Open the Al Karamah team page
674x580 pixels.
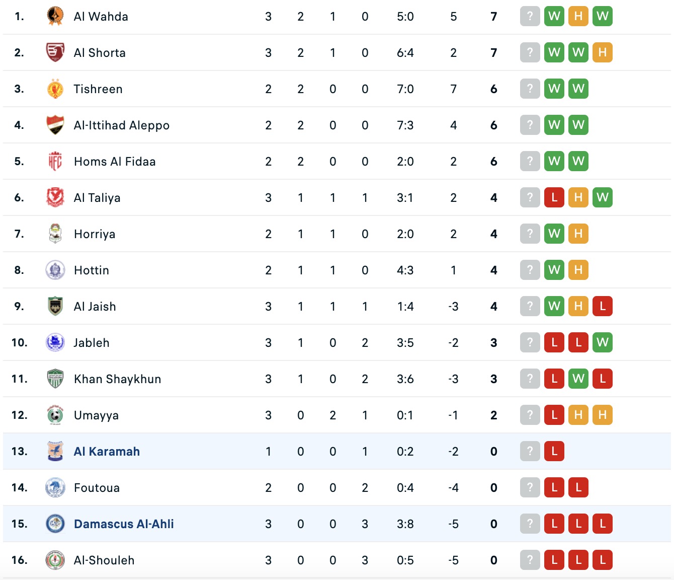click(107, 451)
